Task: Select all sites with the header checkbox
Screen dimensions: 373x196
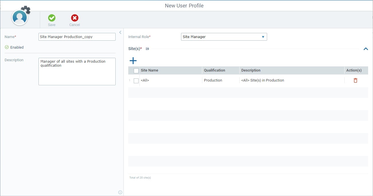Action: pyautogui.click(x=136, y=70)
